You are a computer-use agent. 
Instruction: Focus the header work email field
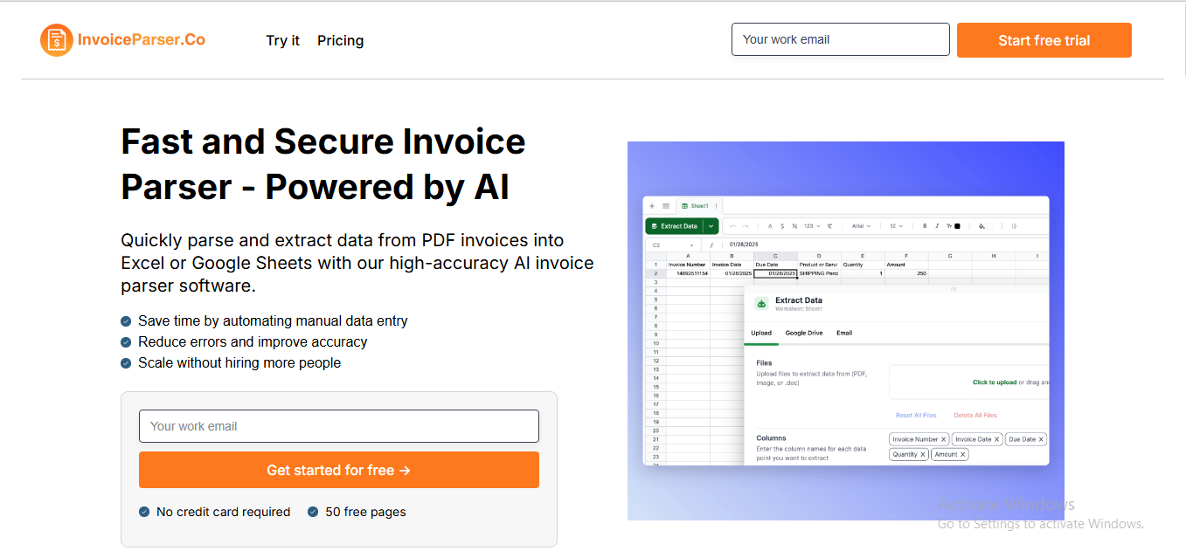click(x=840, y=39)
